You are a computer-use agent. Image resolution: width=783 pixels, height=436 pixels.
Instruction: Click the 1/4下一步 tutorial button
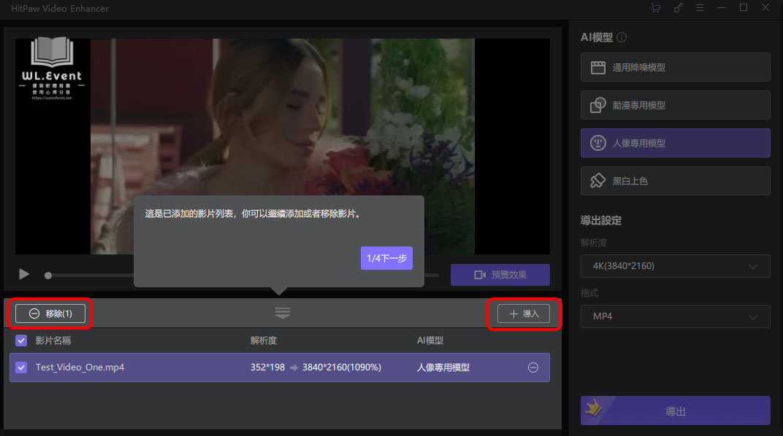pos(386,258)
